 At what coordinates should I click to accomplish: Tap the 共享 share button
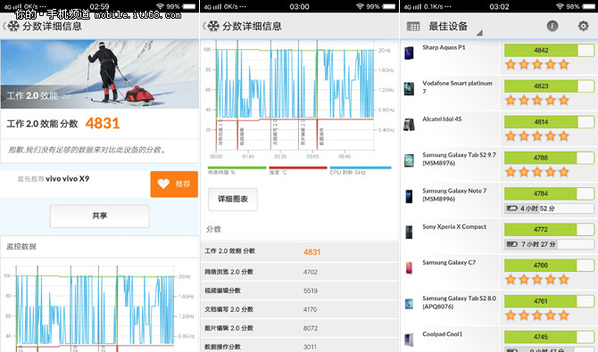pyautogui.click(x=100, y=216)
